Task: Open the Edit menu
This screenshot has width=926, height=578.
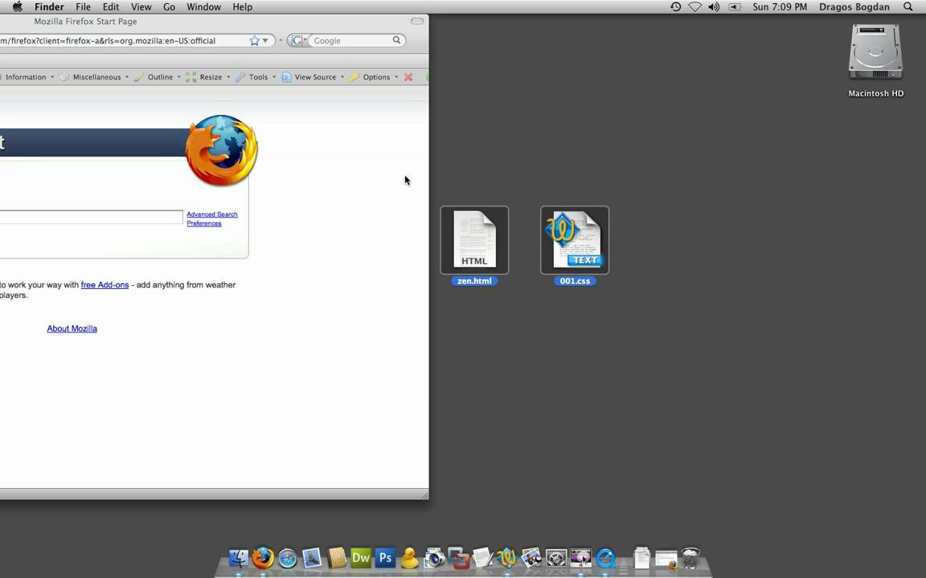Action: (110, 7)
